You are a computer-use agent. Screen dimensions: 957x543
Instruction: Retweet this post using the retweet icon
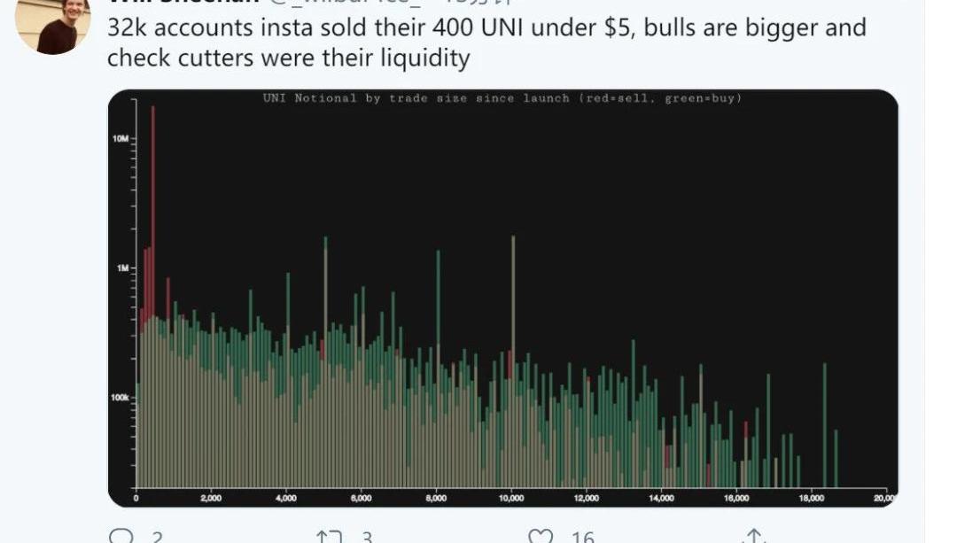pos(331,536)
